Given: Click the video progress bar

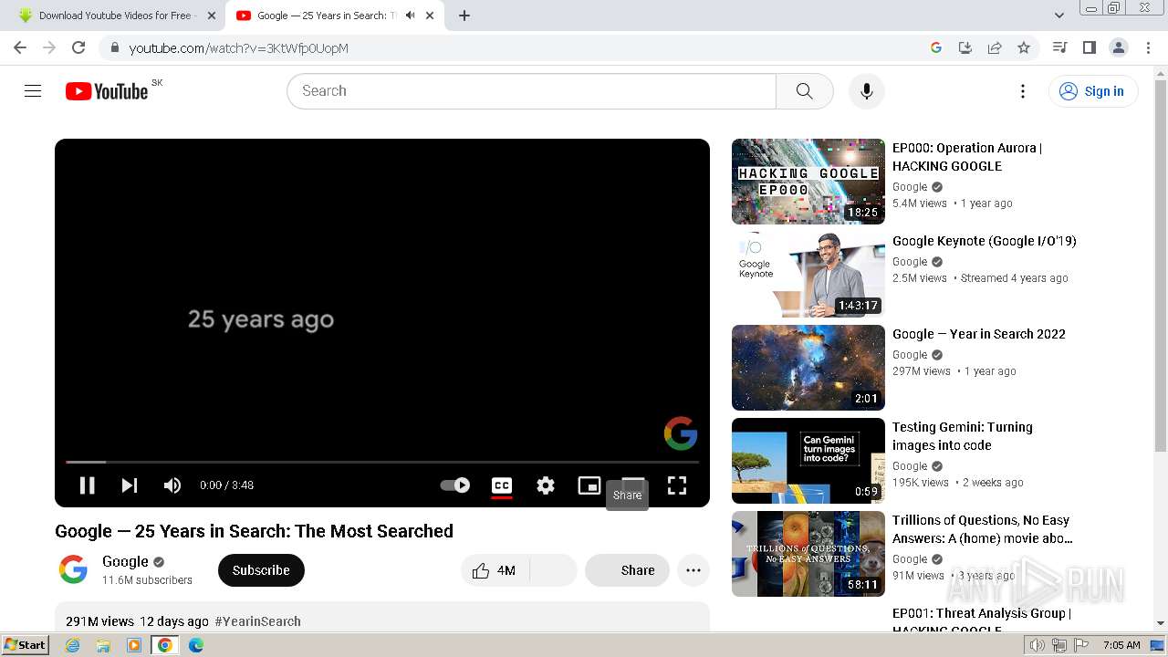Looking at the screenshot, I should click(382, 462).
